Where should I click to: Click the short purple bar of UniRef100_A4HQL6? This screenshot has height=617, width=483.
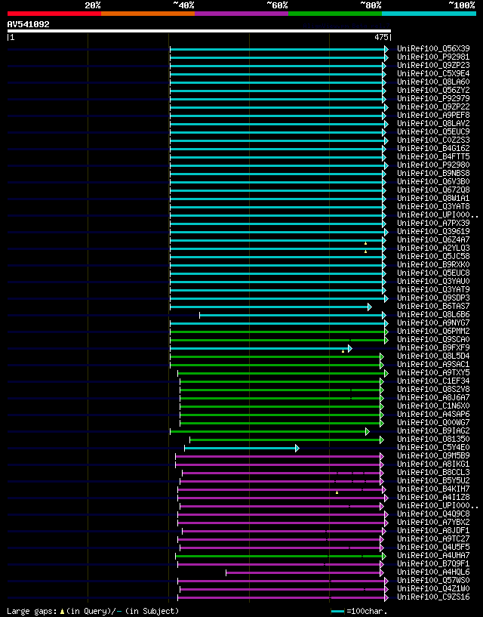(305, 572)
